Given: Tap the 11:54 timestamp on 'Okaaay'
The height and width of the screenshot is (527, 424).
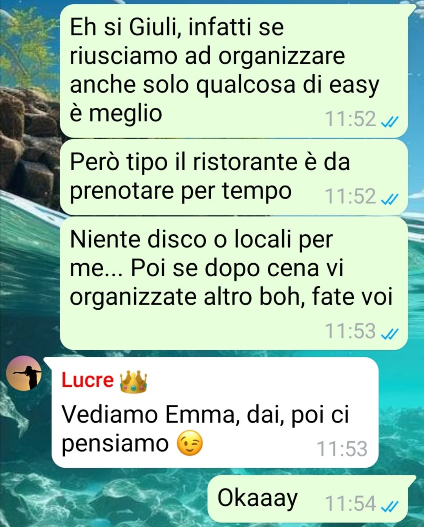Looking at the screenshot, I should click(351, 503).
